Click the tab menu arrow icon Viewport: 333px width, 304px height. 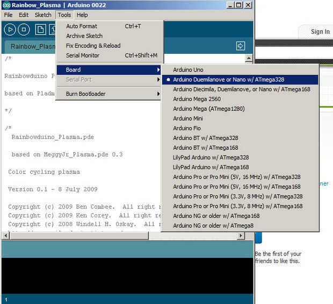[x=241, y=46]
